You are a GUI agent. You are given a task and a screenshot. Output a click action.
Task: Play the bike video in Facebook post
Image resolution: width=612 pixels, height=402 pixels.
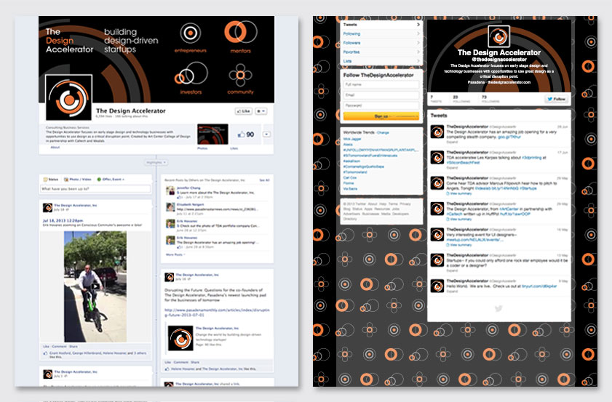95,286
